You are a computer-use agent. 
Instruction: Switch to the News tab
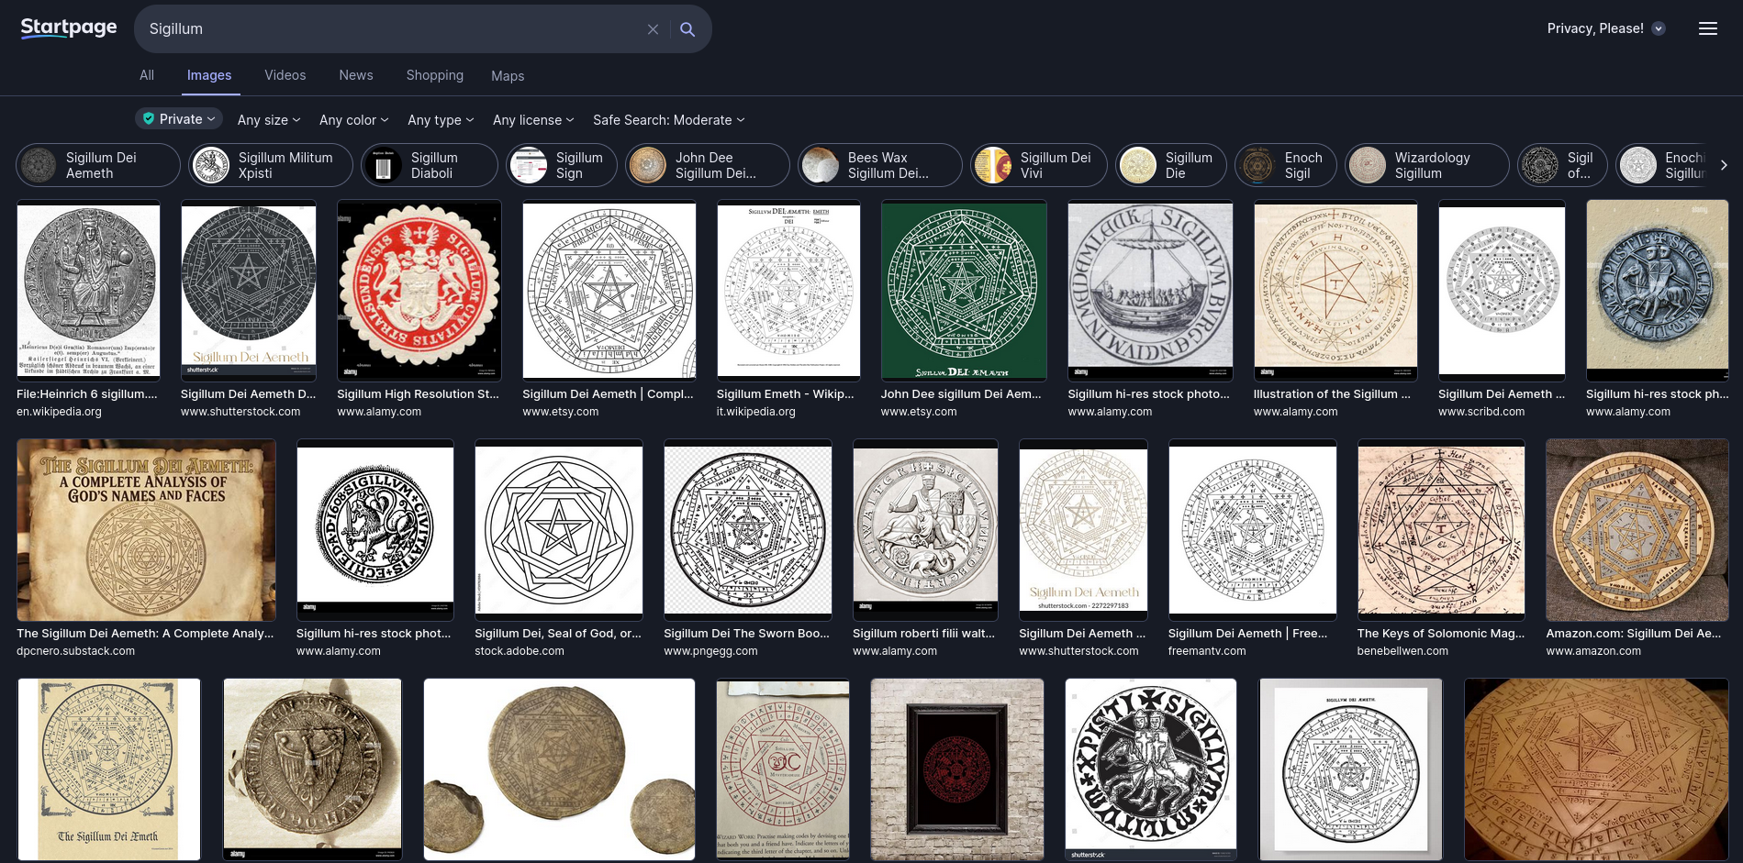pyautogui.click(x=356, y=75)
